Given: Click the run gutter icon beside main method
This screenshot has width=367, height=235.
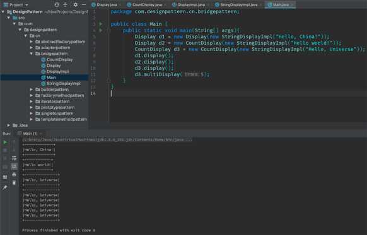Looking at the screenshot, I should 101,30.
